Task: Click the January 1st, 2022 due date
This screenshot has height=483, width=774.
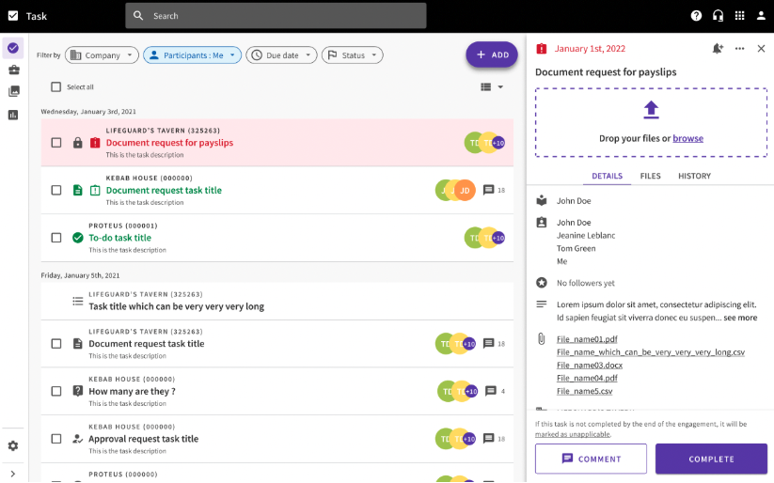Action: pyautogui.click(x=590, y=49)
